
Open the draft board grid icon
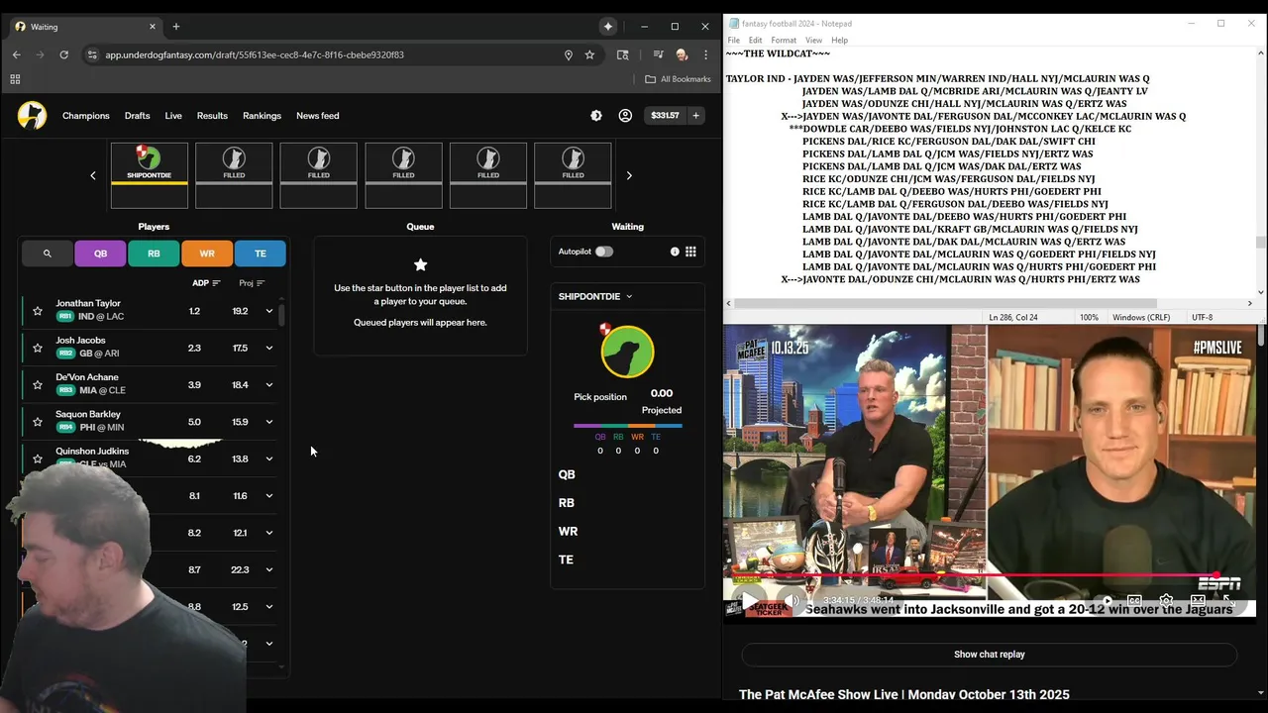click(x=690, y=252)
